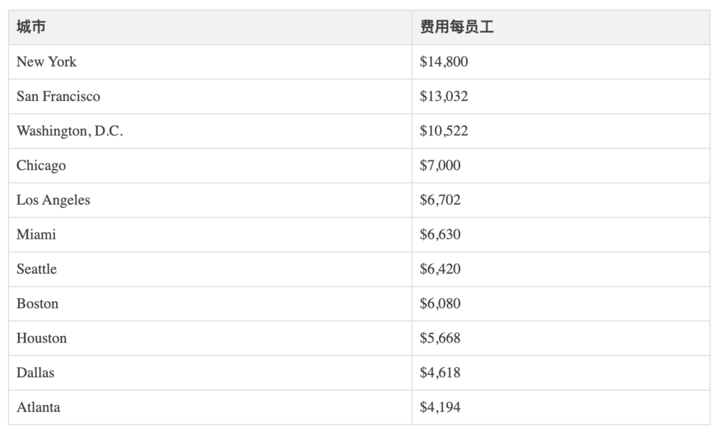Click the Atlanta city cell
726x439 pixels.
38,407
